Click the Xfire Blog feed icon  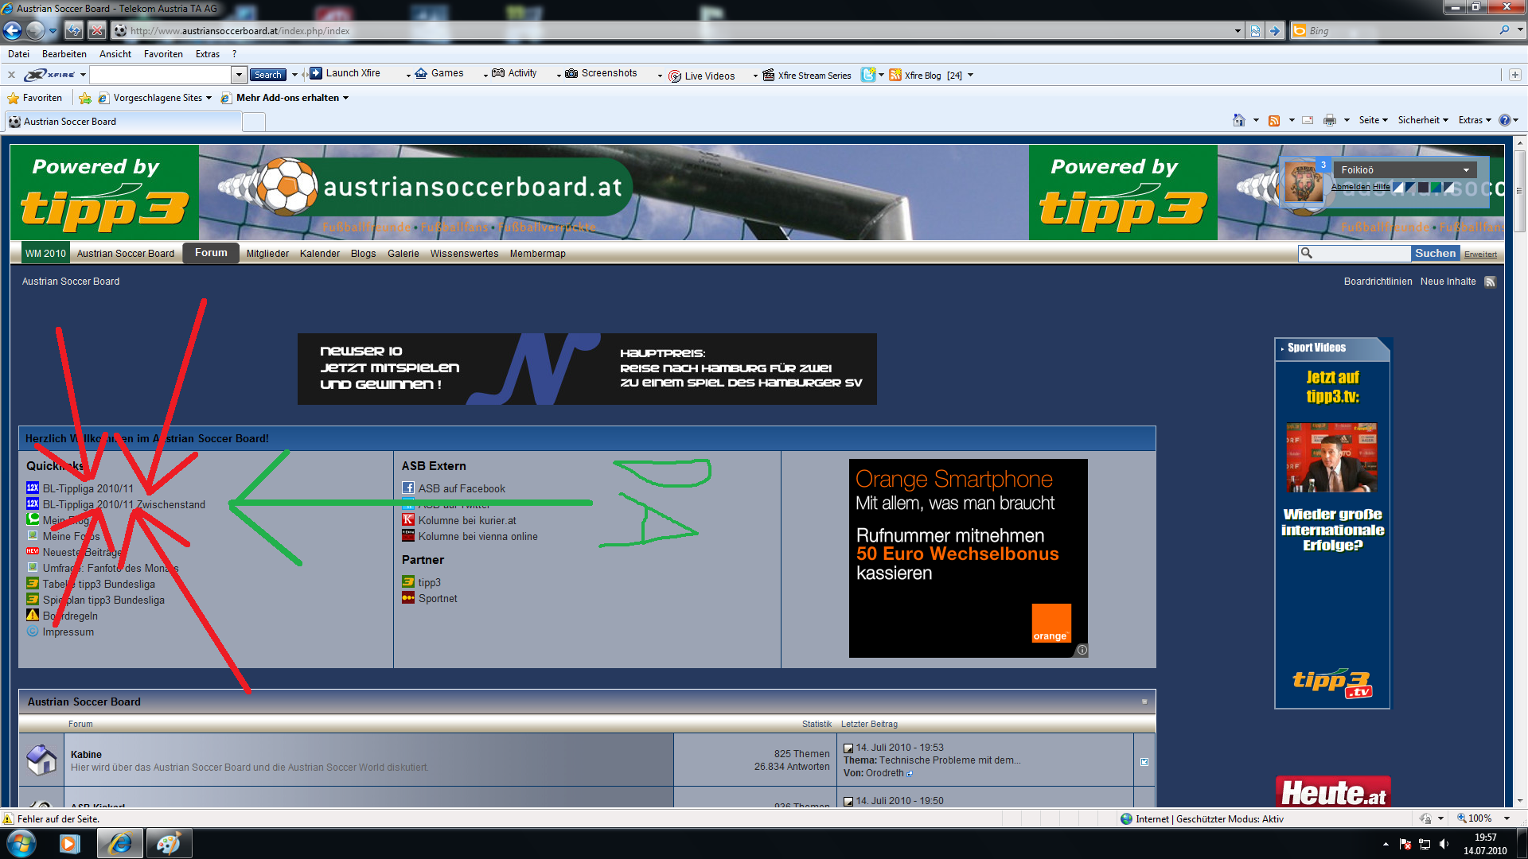click(895, 75)
